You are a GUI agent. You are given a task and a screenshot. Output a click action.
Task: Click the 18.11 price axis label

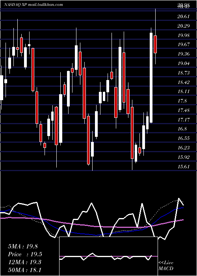(x=184, y=91)
